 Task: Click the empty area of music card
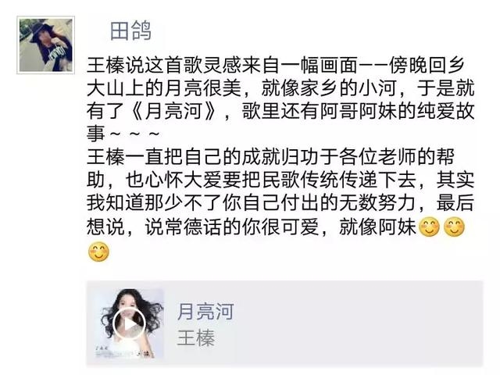coord(357,323)
